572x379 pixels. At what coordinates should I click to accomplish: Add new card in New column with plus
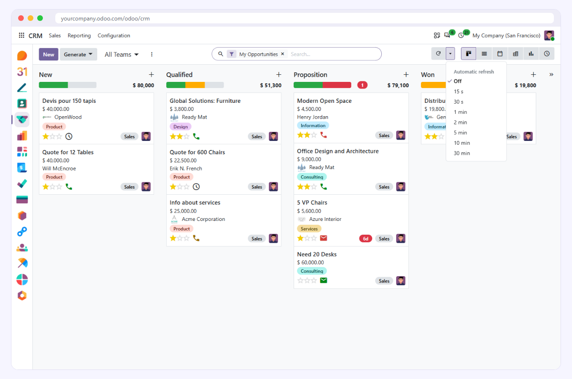click(151, 75)
